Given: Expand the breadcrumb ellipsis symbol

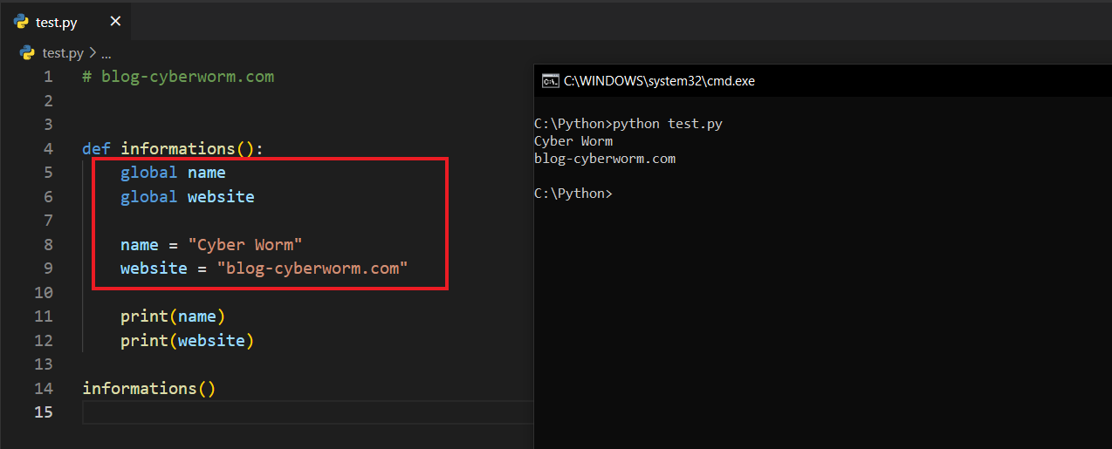Looking at the screenshot, I should (x=106, y=53).
